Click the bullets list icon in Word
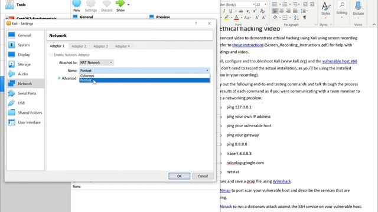This screenshot has height=212, width=378. [275, 4]
